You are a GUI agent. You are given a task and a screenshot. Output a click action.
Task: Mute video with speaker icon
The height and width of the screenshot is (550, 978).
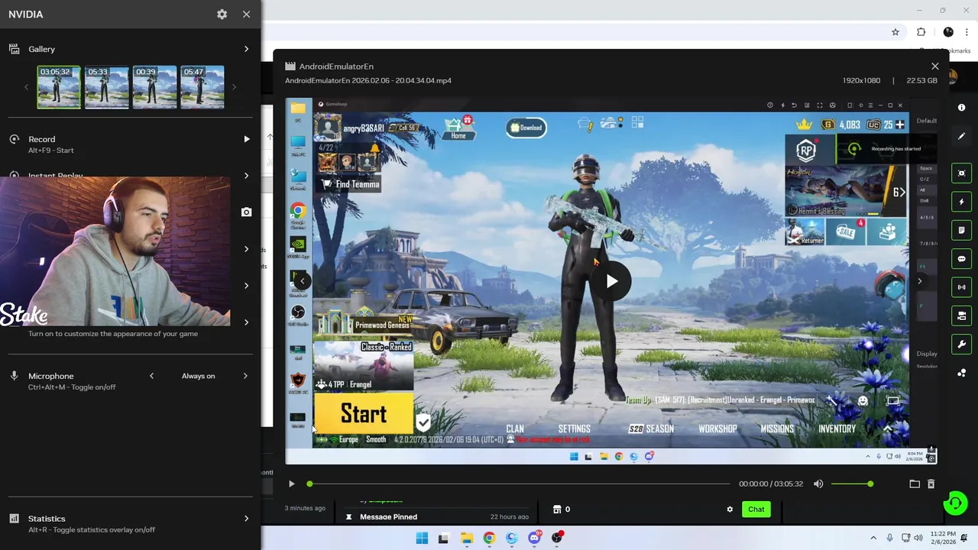pos(818,484)
